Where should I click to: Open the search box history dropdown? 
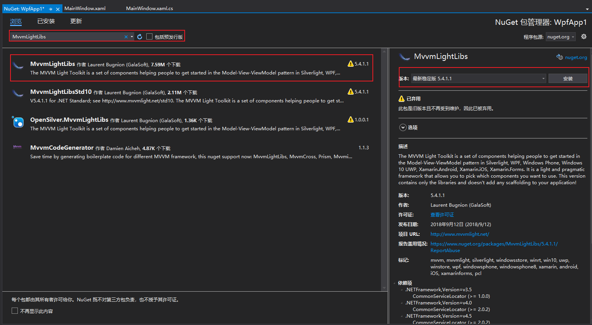click(132, 37)
